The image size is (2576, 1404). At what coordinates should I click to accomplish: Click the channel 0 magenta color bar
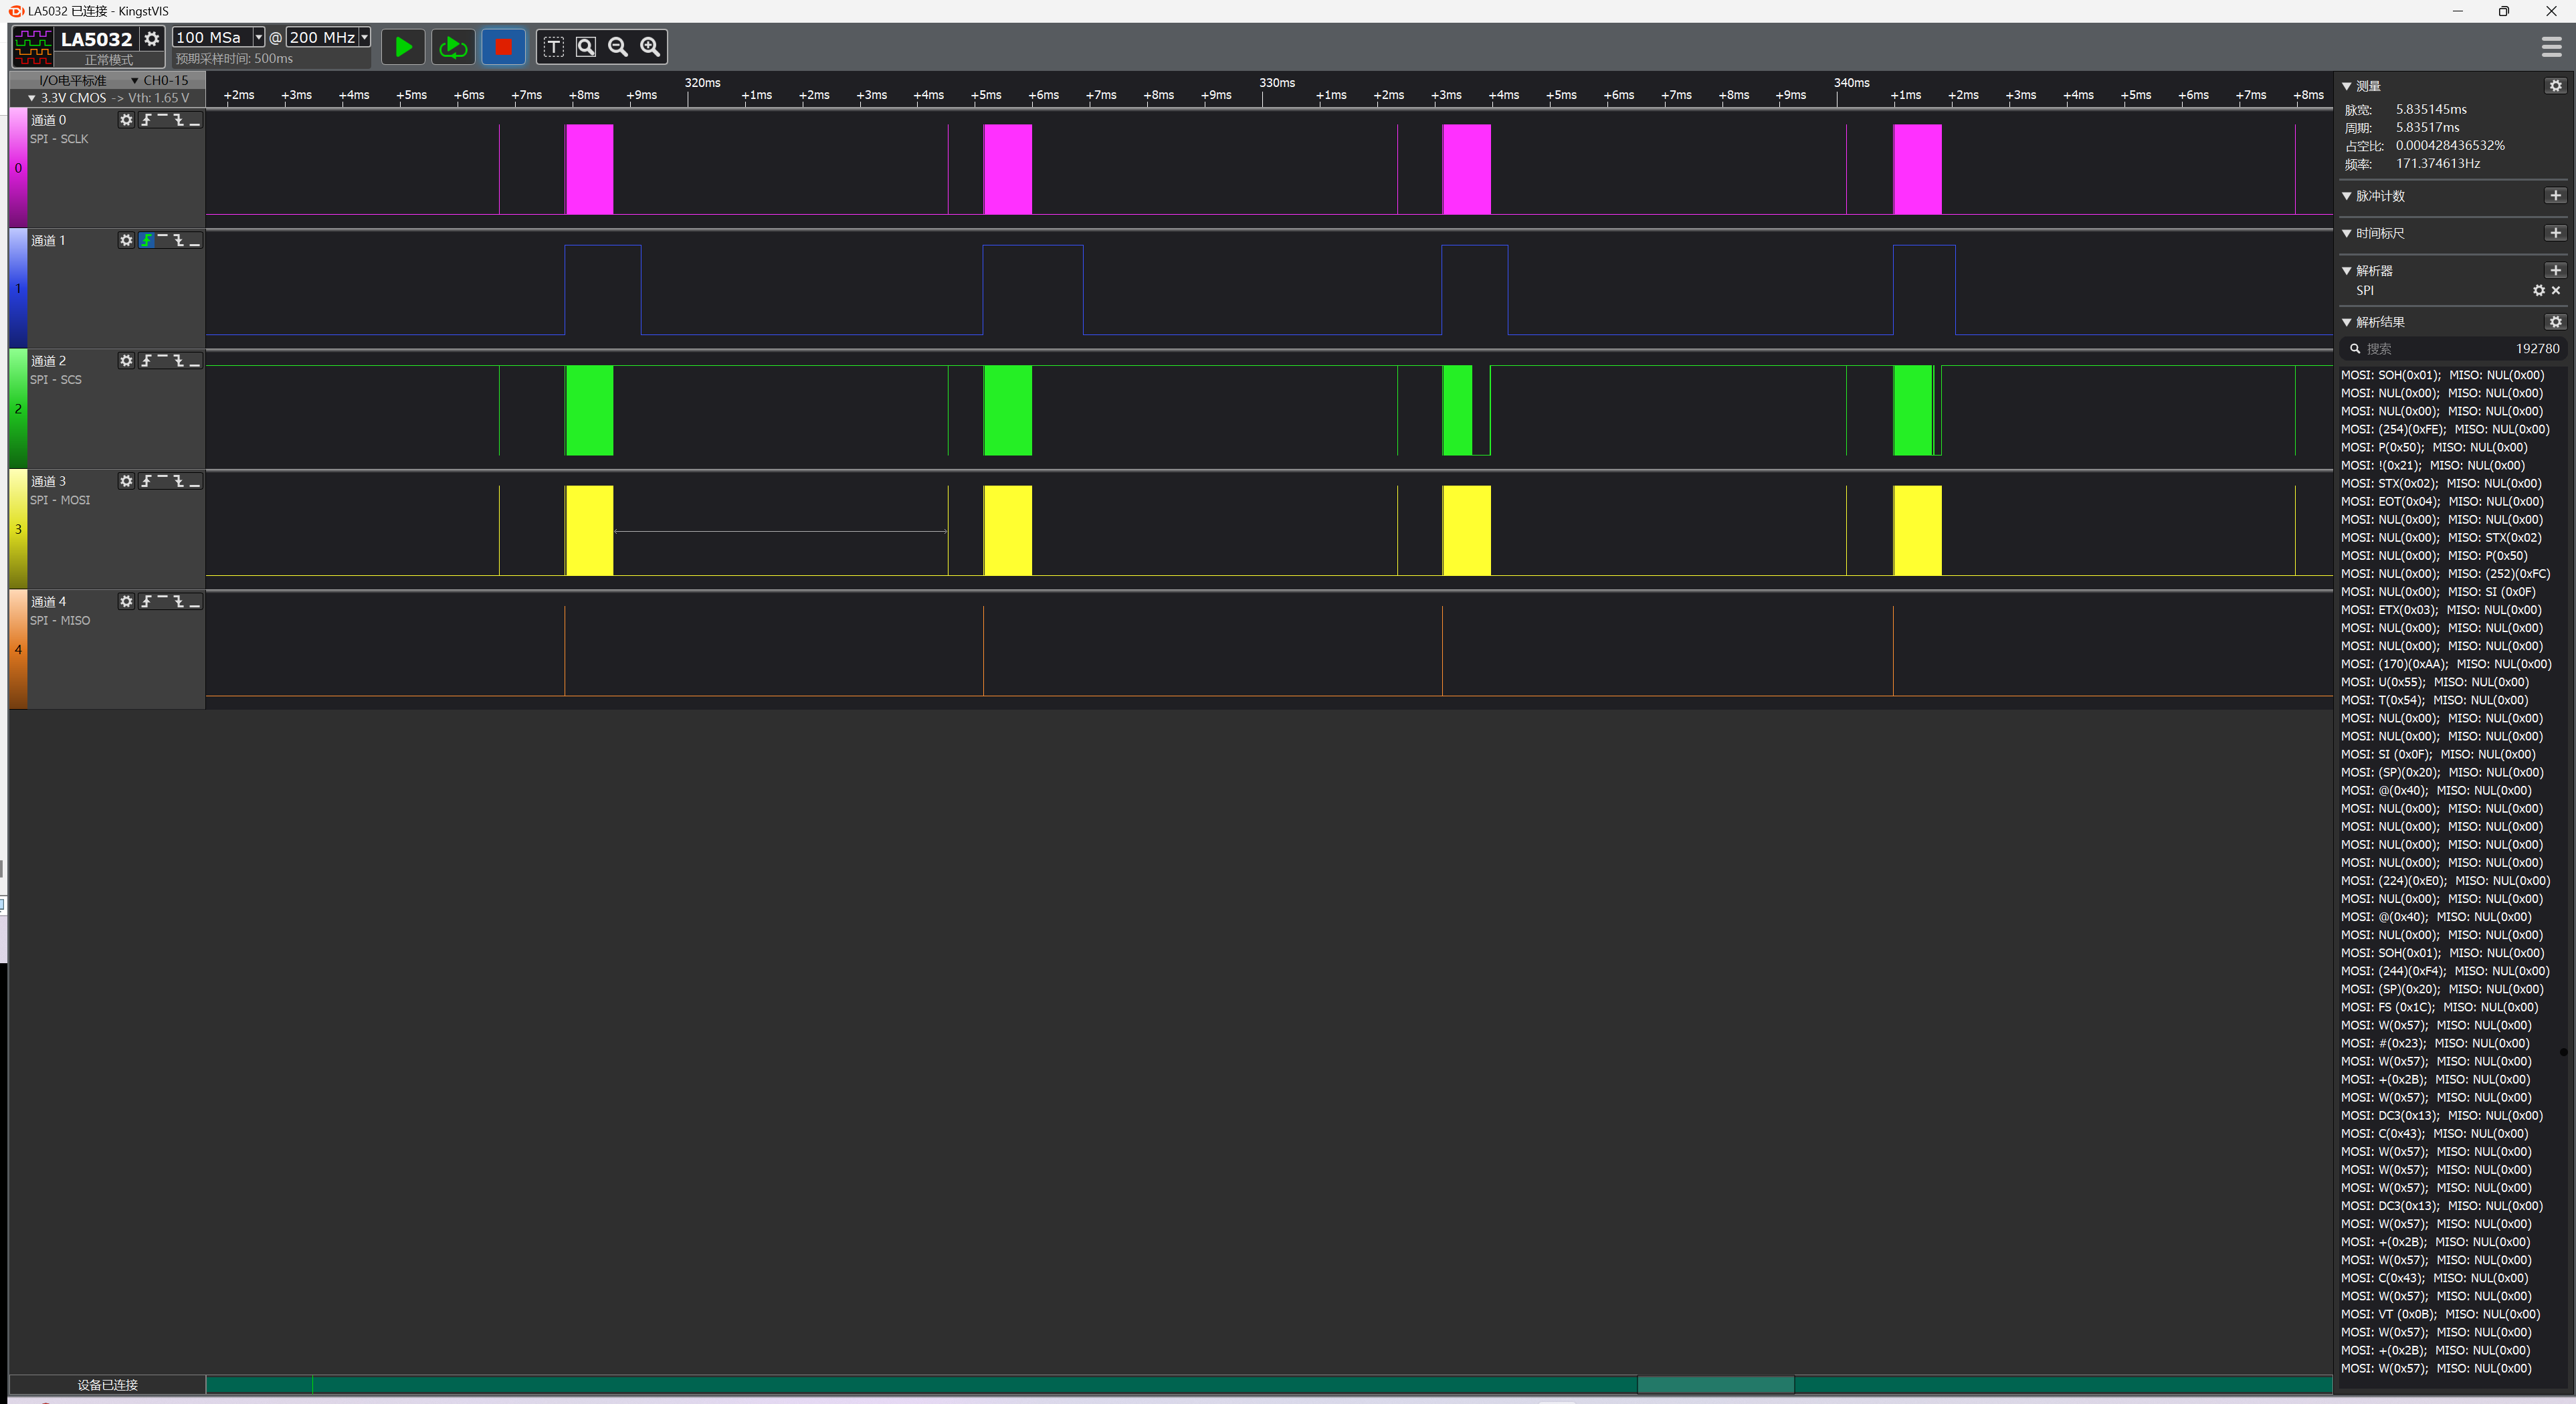click(18, 168)
